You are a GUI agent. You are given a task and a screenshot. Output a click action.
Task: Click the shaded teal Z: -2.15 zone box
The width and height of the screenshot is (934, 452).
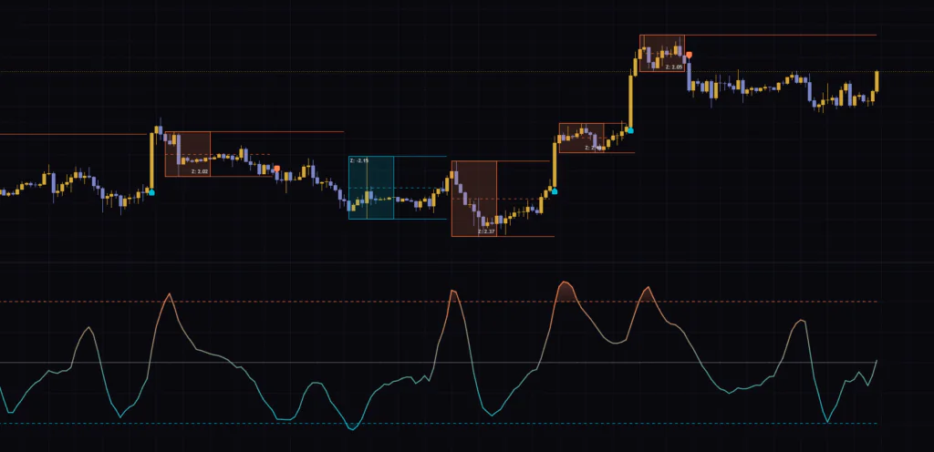pos(371,188)
